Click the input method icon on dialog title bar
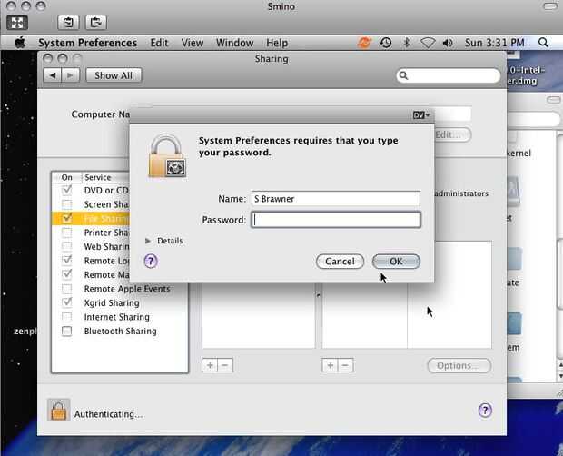This screenshot has width=563, height=456. pyautogui.click(x=421, y=114)
